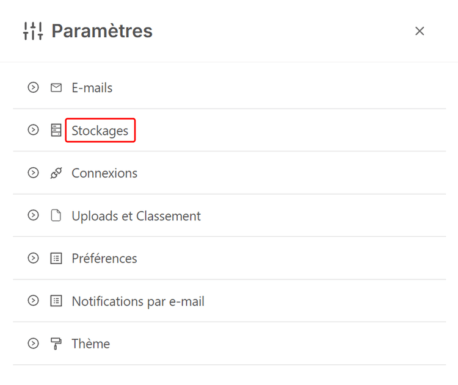The height and width of the screenshot is (385, 458).
Task: Expand the Préférences section chevron
Action: (33, 259)
